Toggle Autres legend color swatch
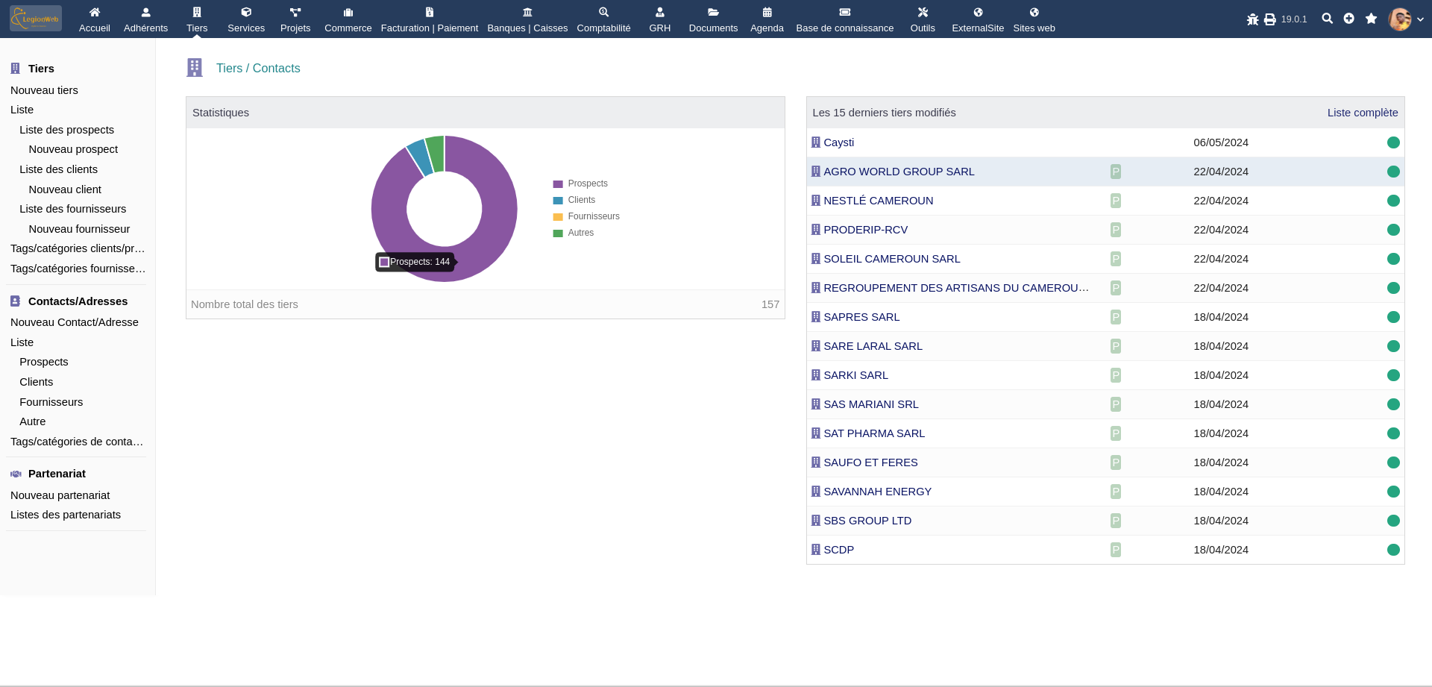This screenshot has width=1432, height=687. tap(558, 233)
